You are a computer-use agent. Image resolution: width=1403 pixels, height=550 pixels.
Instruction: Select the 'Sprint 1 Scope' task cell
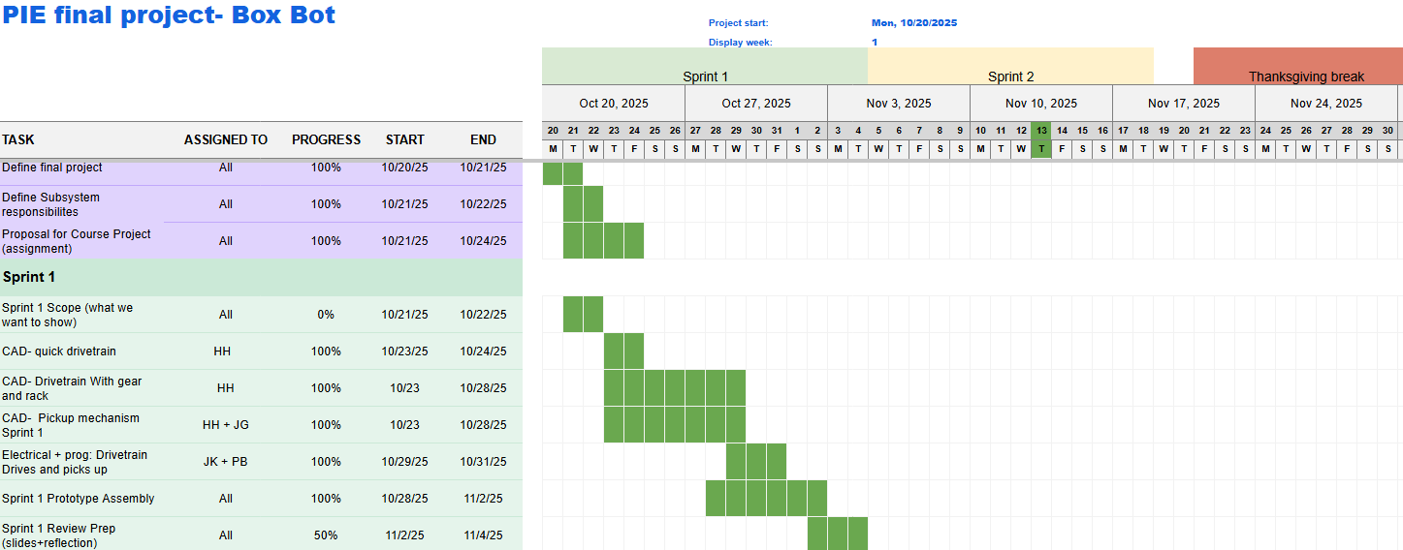point(82,315)
